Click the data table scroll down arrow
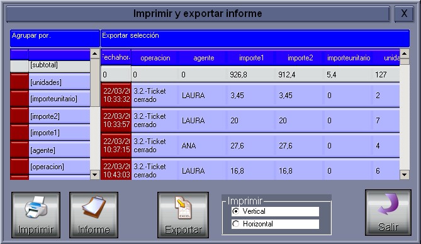 point(405,175)
